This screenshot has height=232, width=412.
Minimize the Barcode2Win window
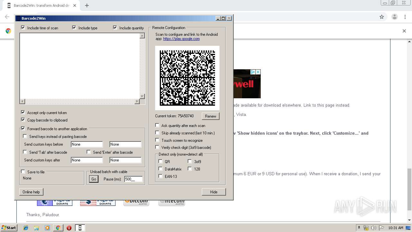[x=218, y=18]
